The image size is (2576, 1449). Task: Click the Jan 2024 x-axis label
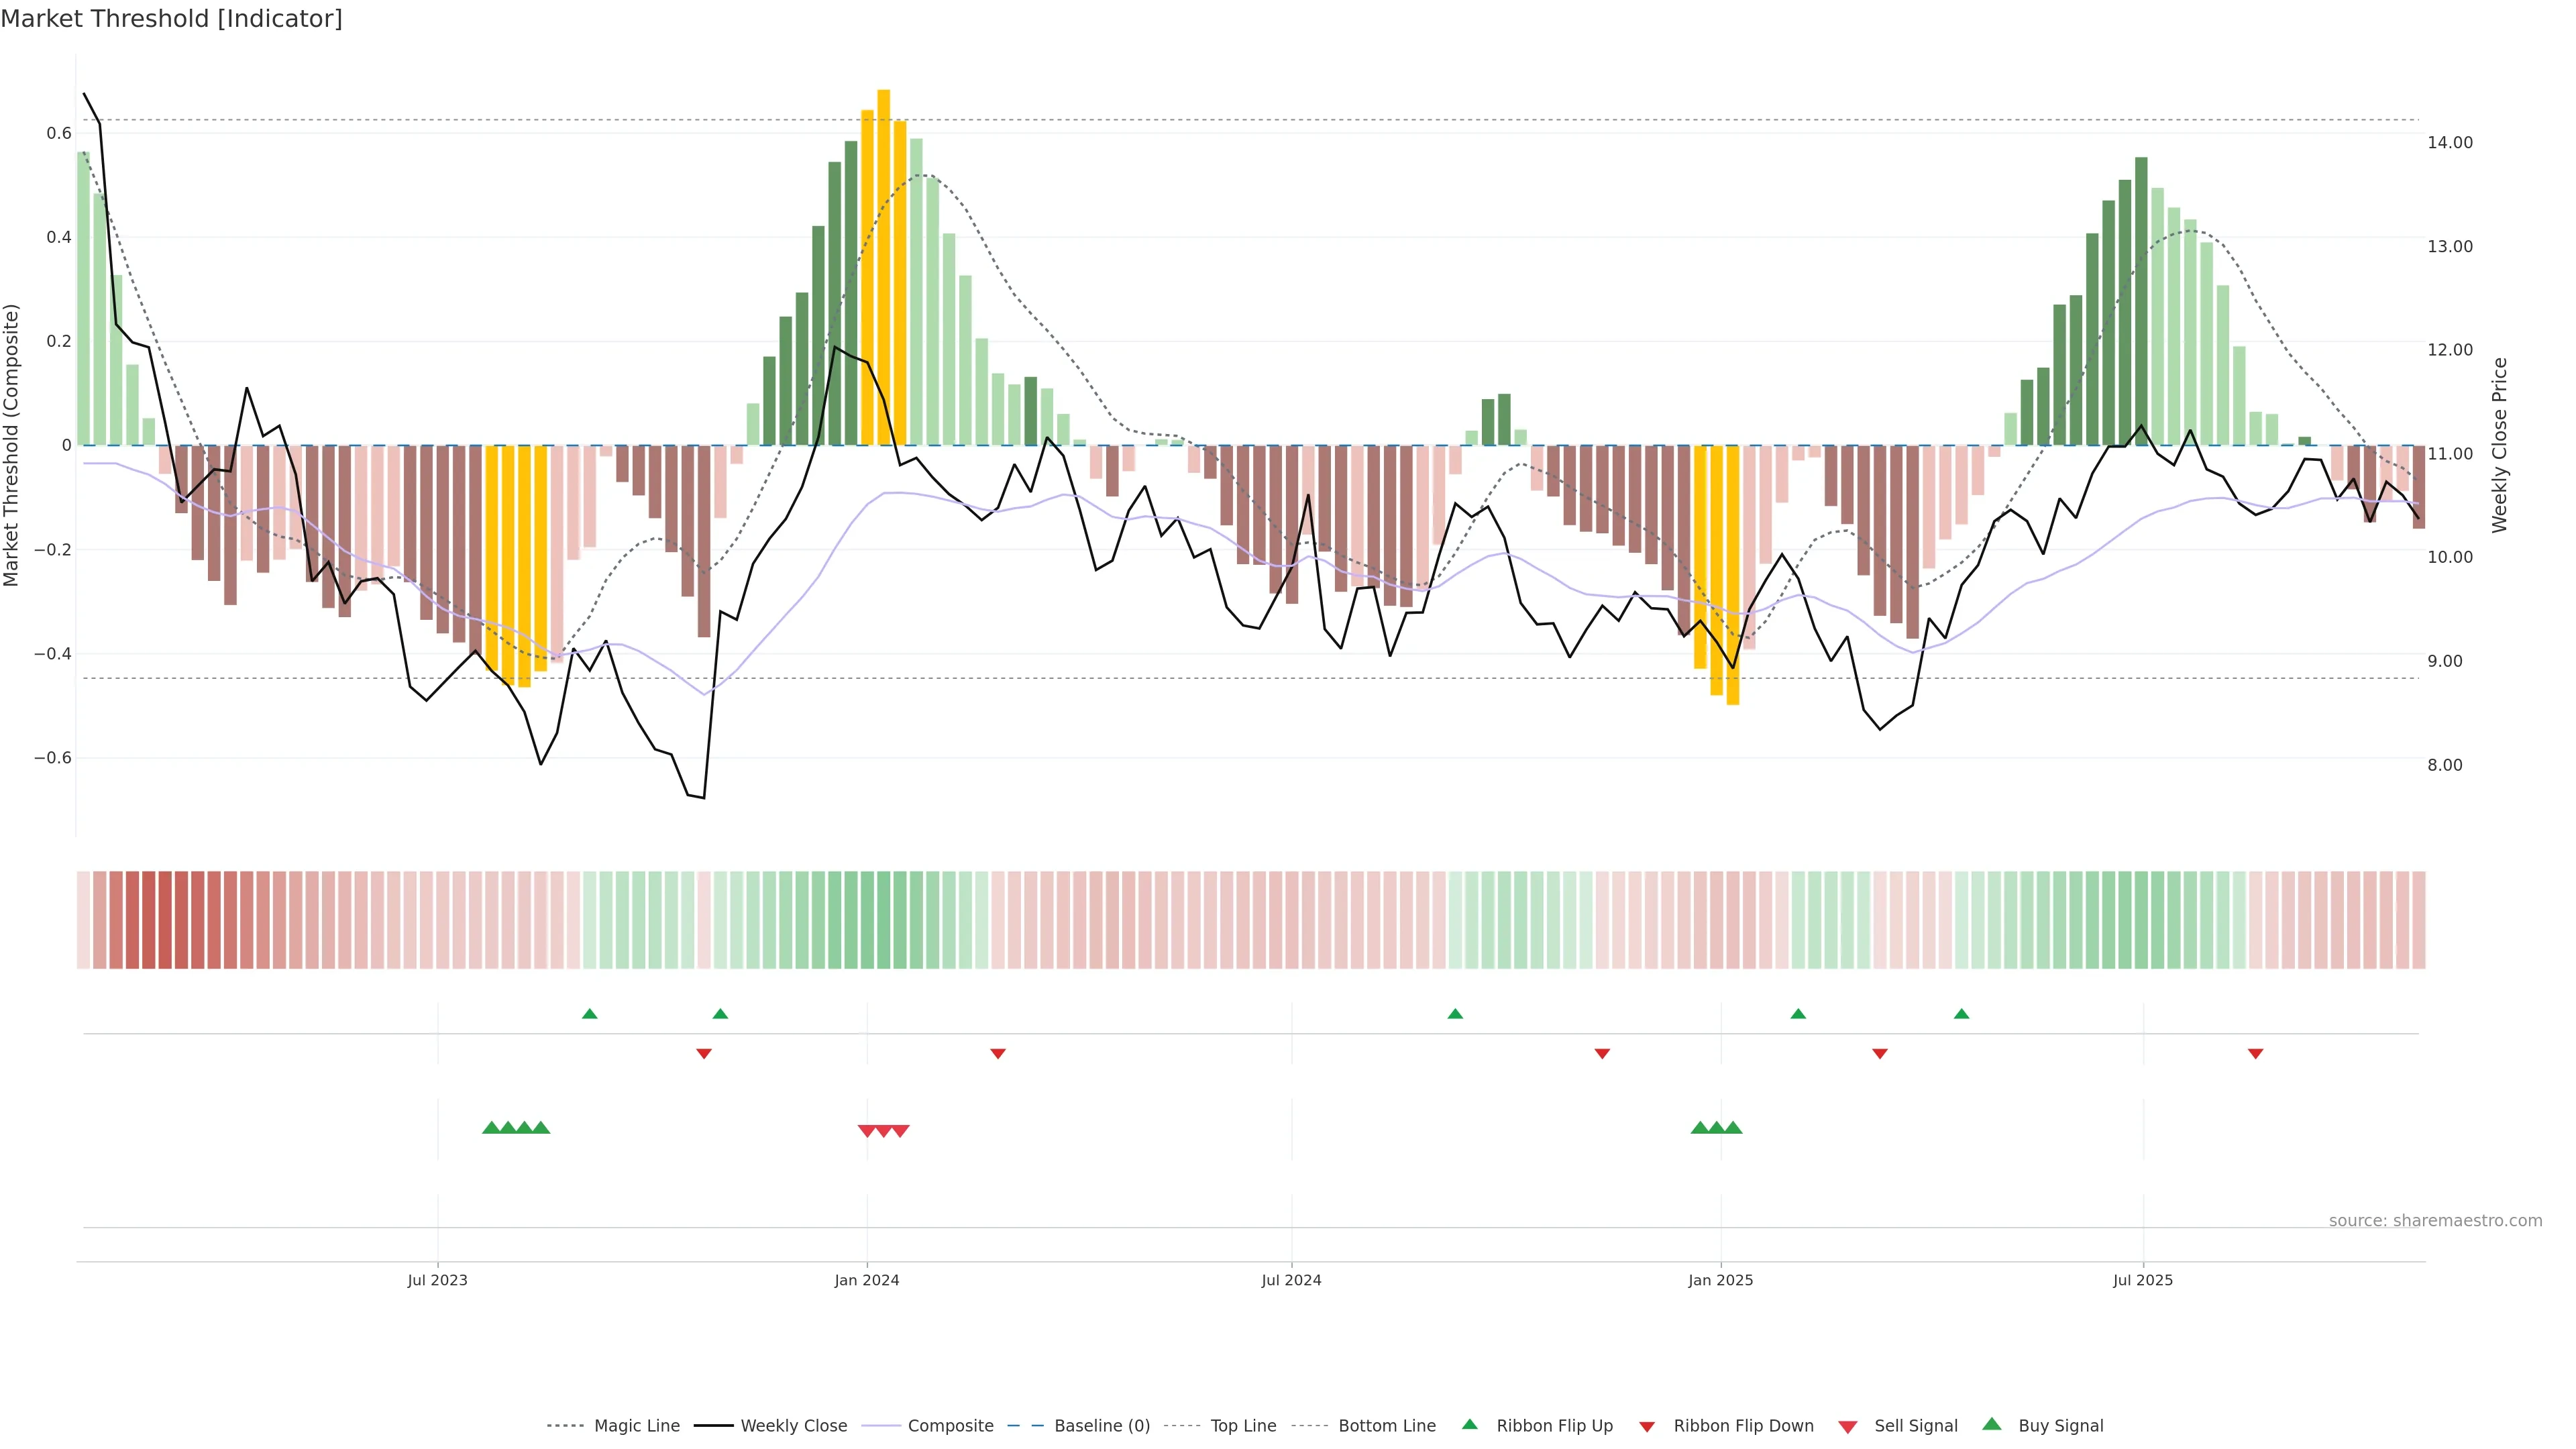(867, 1280)
